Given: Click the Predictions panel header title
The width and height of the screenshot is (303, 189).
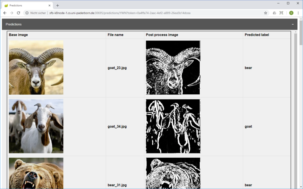Looking at the screenshot, I should 14,24.
